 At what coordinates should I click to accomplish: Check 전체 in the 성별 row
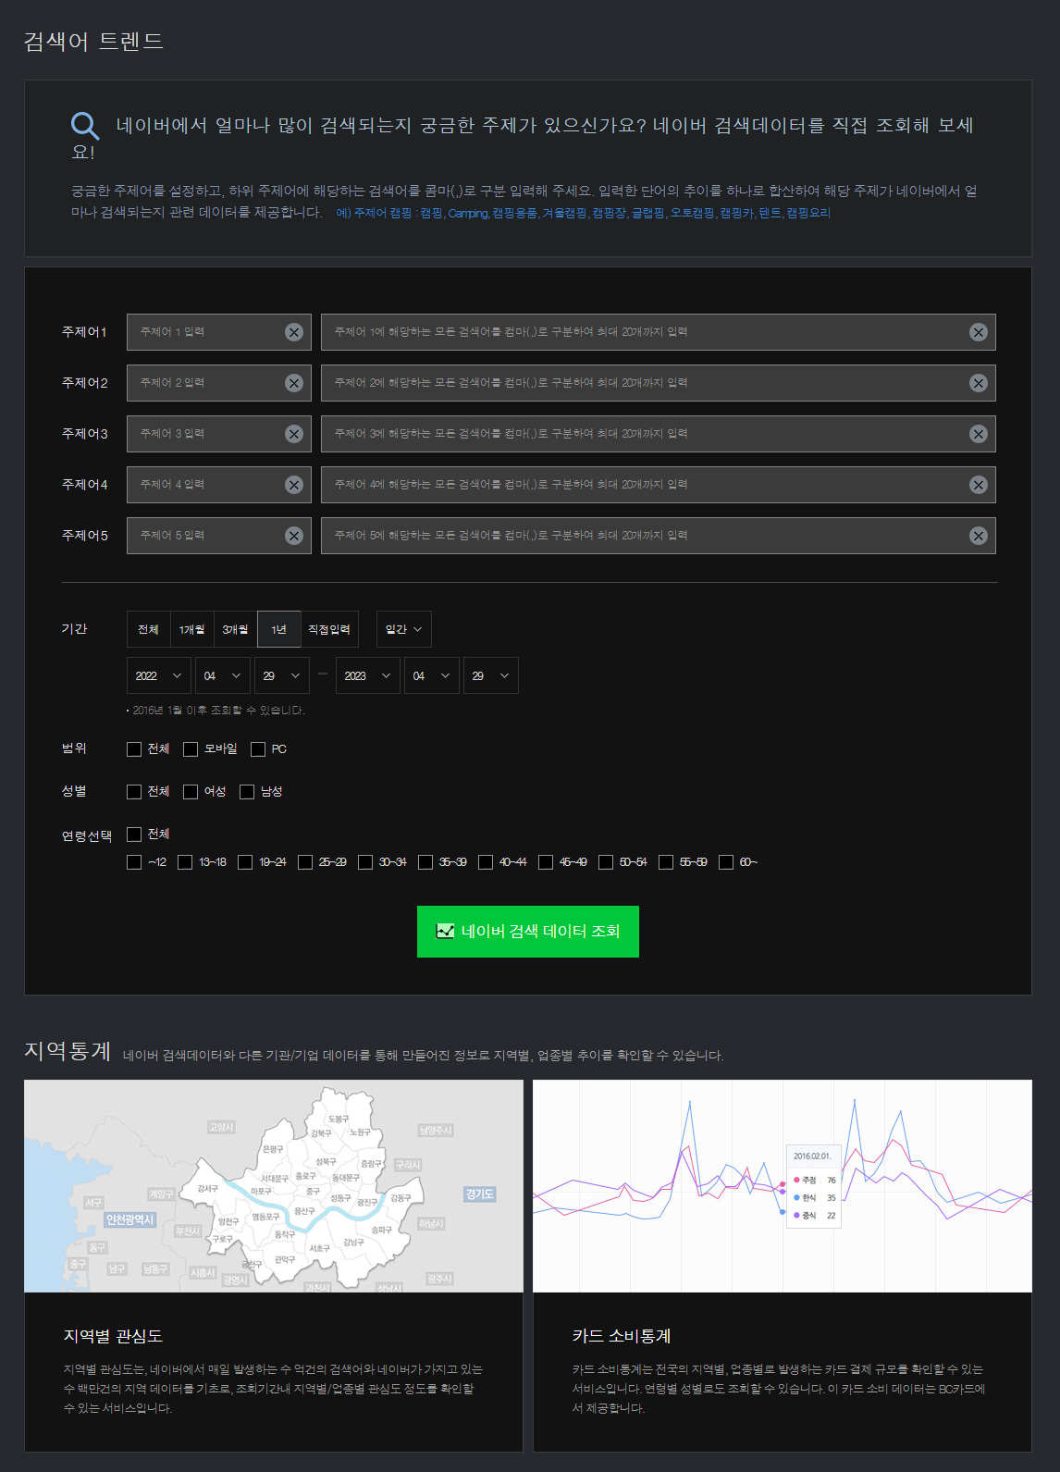pos(134,792)
